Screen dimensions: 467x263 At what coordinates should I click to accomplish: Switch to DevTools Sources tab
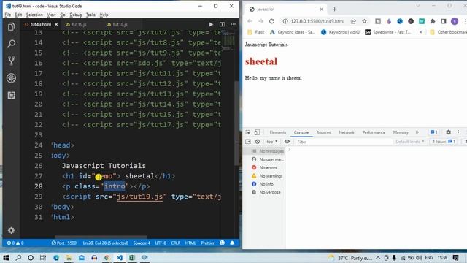pos(323,132)
